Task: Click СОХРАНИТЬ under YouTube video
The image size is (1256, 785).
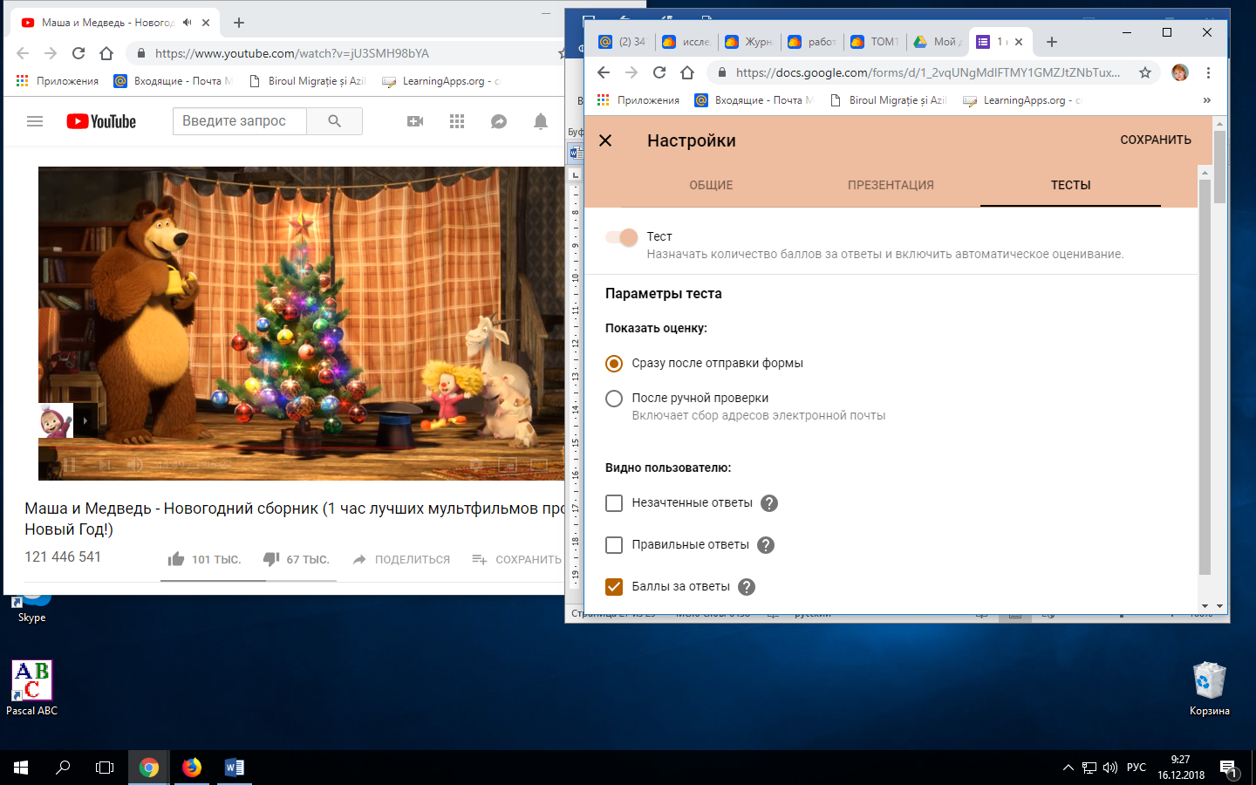Action: click(x=516, y=559)
